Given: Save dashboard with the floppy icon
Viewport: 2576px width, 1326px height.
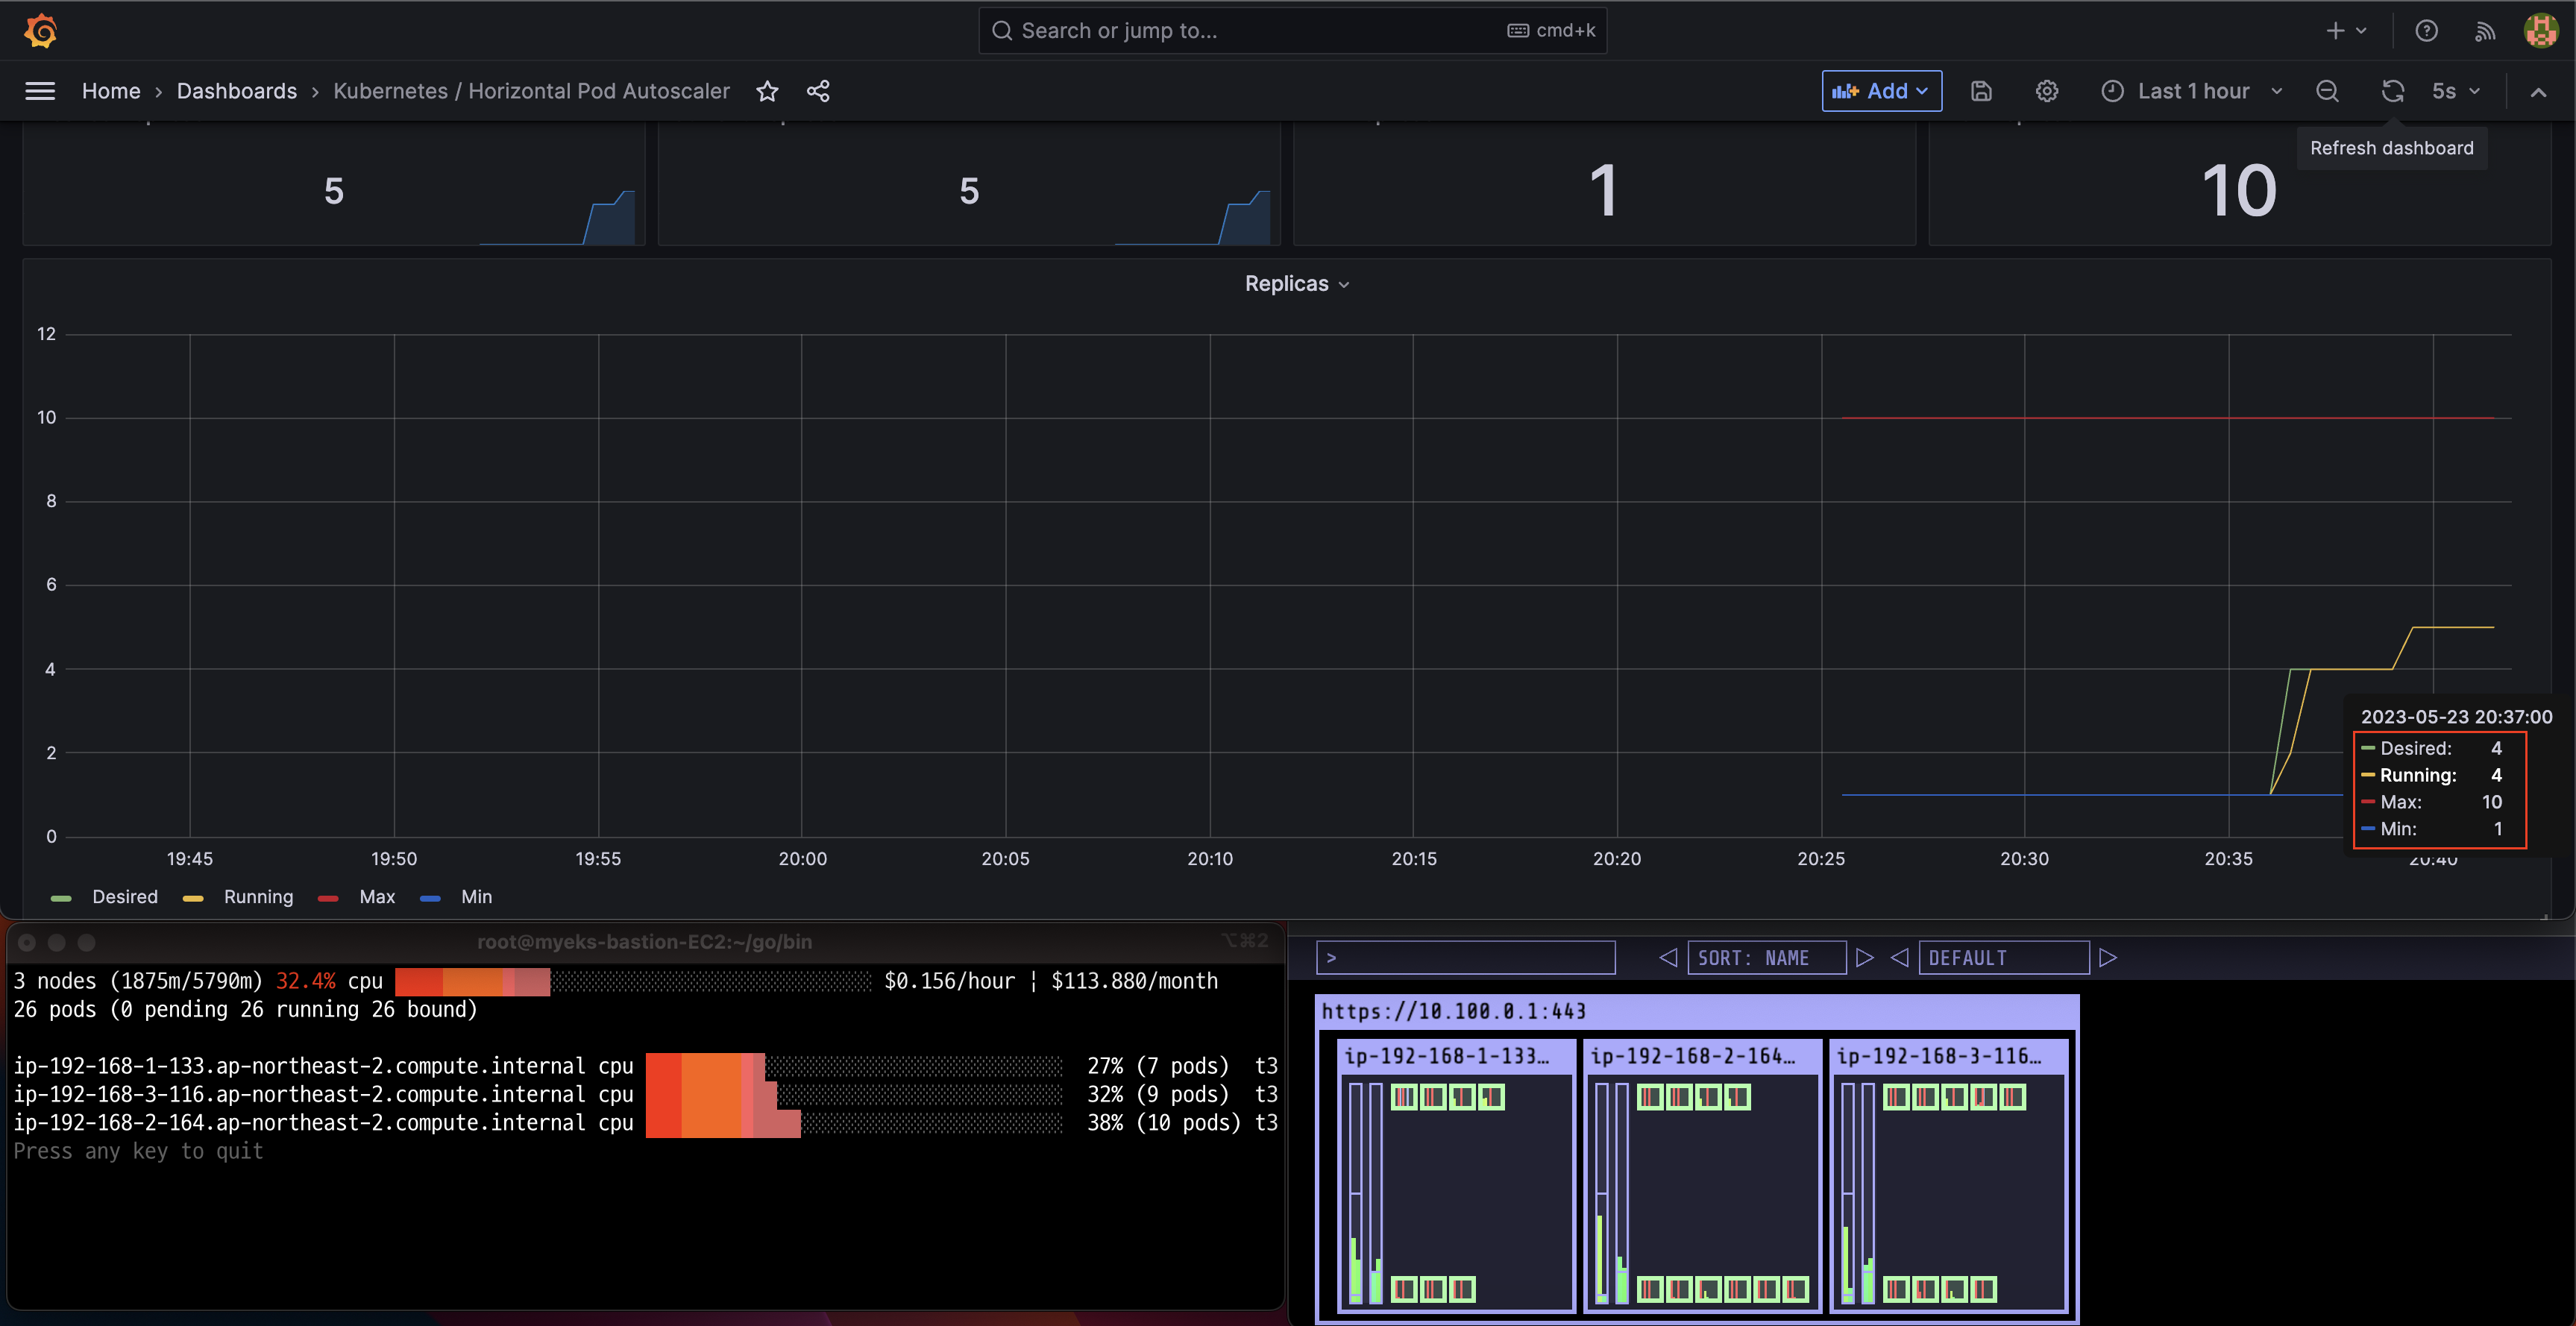Looking at the screenshot, I should [1981, 91].
